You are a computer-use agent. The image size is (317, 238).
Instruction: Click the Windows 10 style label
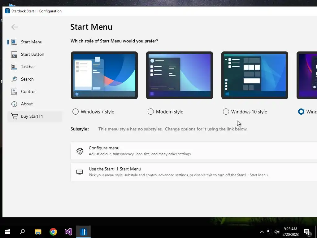coord(249,112)
